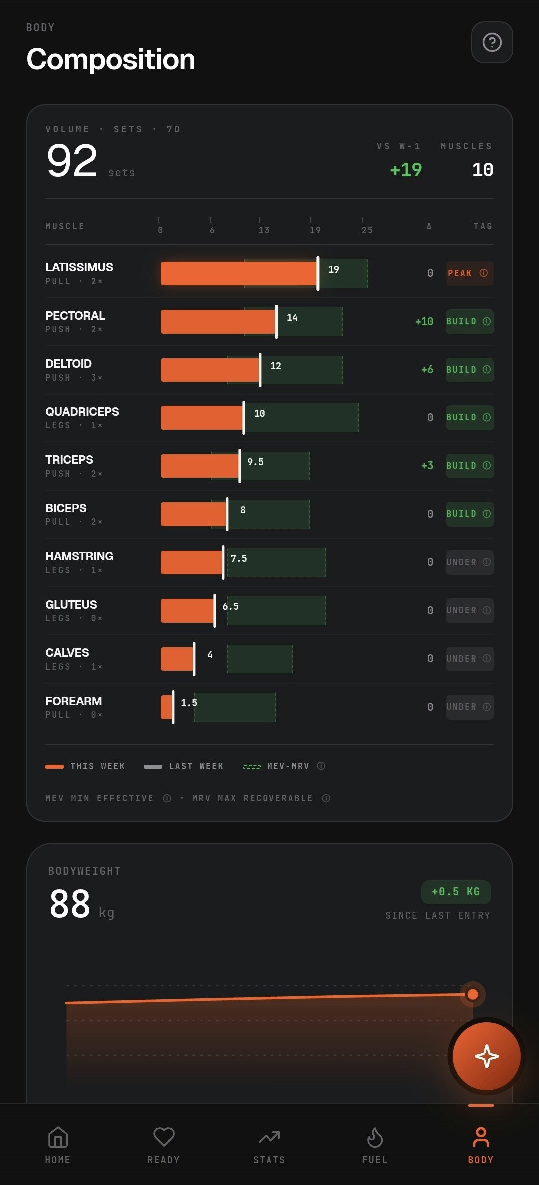539x1185 pixels.
Task: Open the help question mark icon
Action: point(492,42)
